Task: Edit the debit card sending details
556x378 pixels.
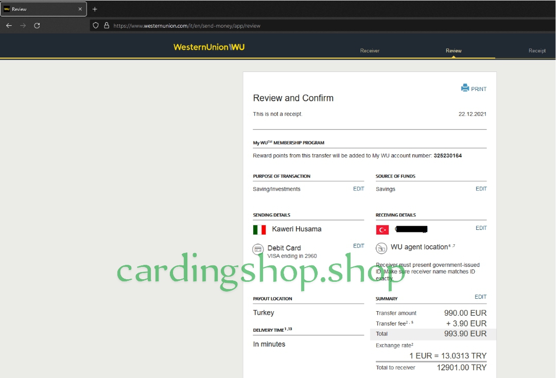Action: [358, 246]
